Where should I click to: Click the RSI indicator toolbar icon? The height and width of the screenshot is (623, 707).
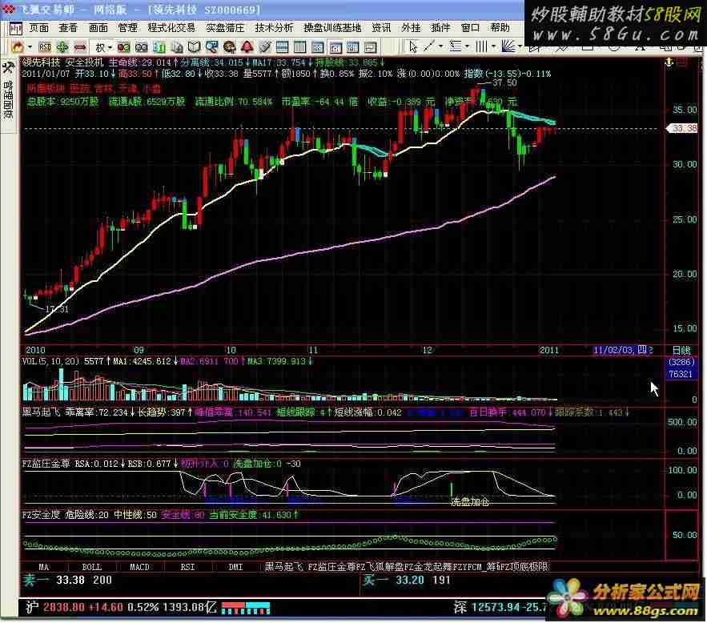coord(45,47)
